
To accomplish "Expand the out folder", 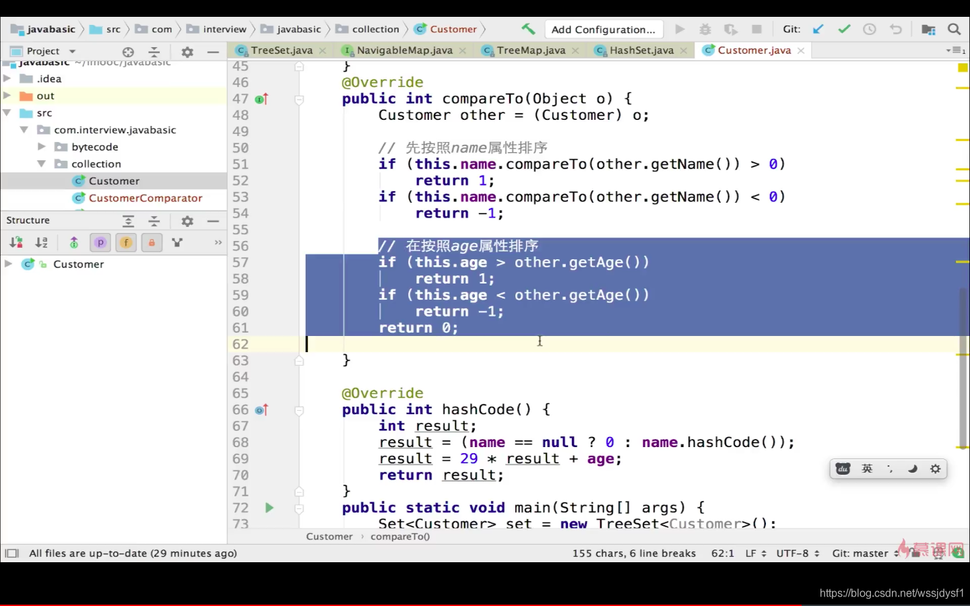I will pos(7,96).
